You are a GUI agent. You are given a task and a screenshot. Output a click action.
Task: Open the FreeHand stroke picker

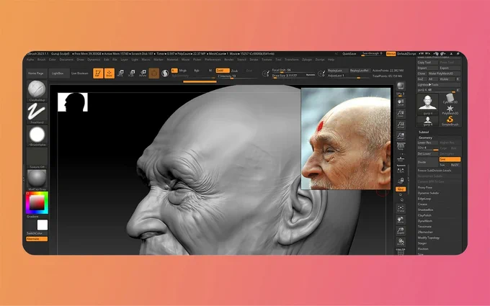pyautogui.click(x=37, y=113)
